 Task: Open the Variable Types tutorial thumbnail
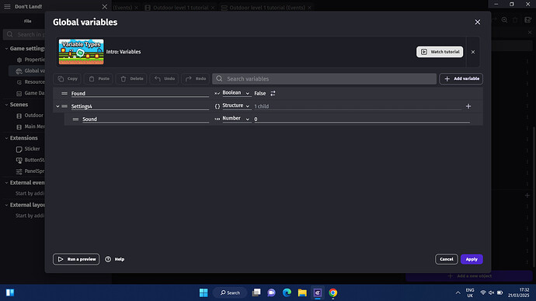(81, 51)
